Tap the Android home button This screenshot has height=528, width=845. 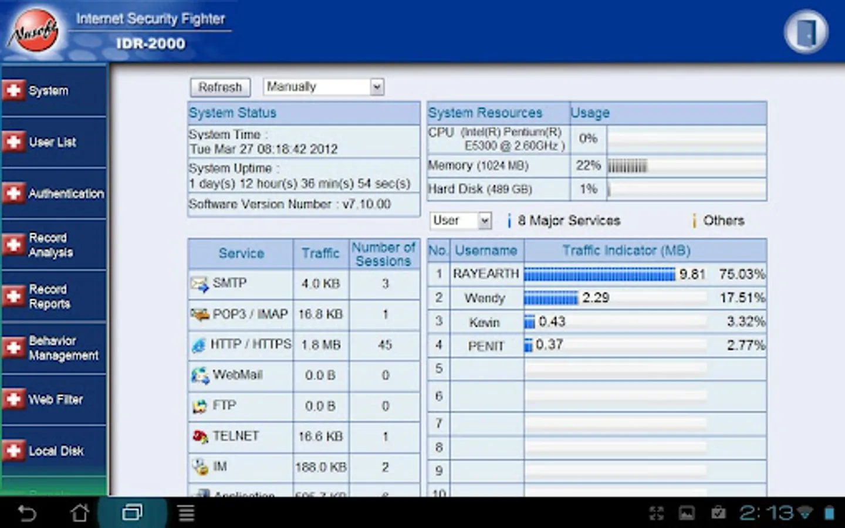(80, 513)
